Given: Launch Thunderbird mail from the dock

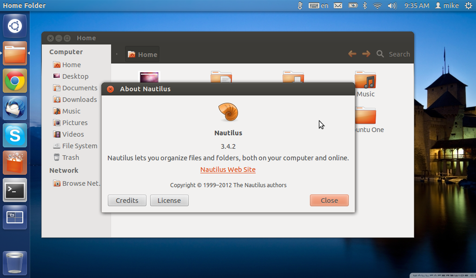Looking at the screenshot, I should [x=15, y=108].
